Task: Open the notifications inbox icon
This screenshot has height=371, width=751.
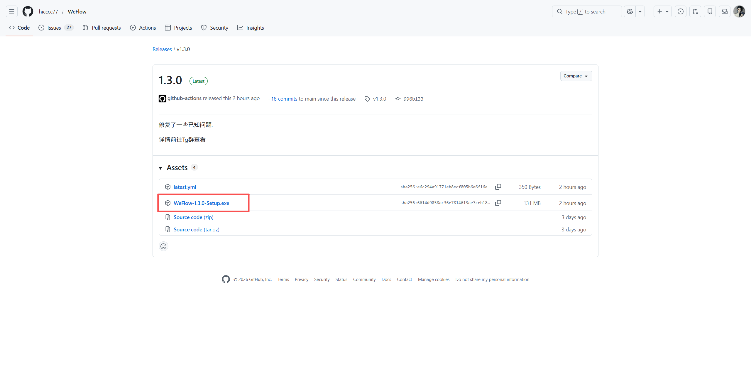Action: click(x=725, y=11)
